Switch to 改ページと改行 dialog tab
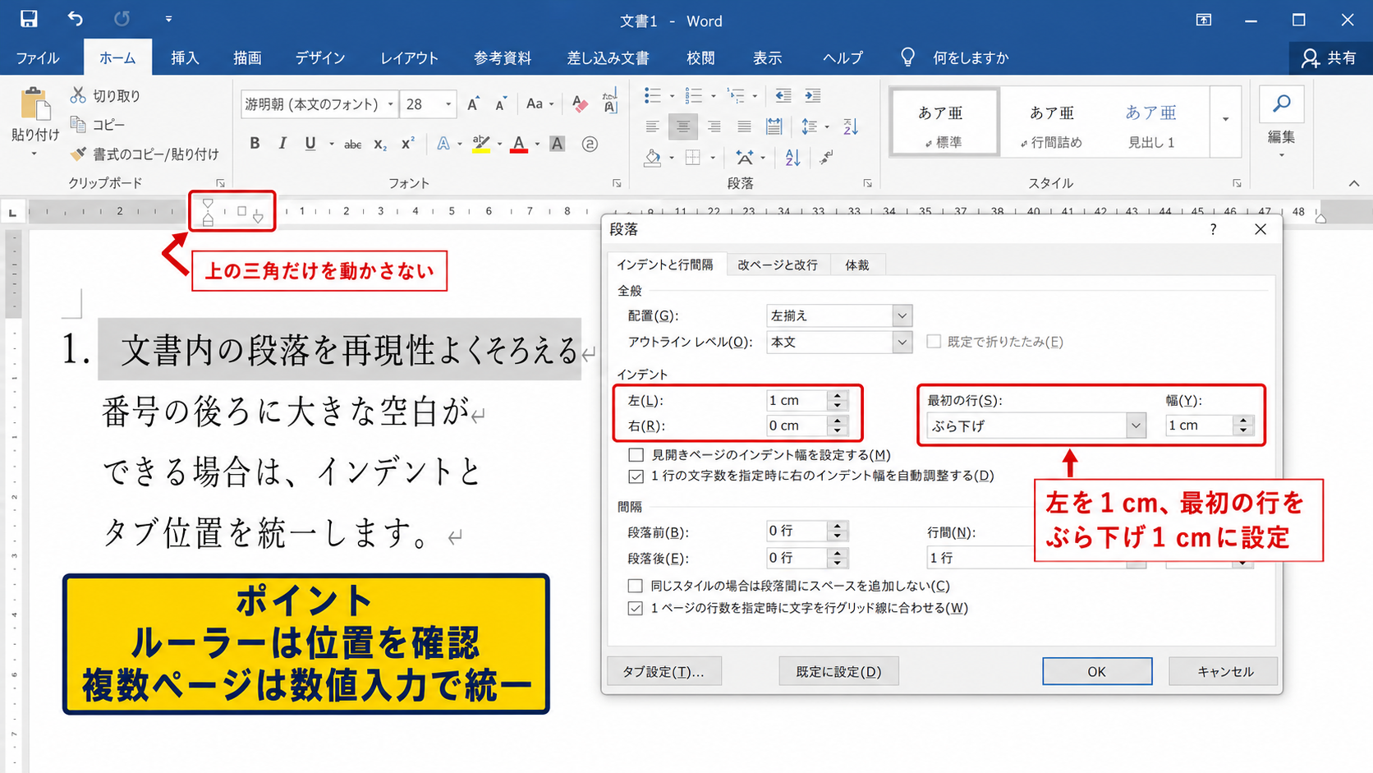 click(x=778, y=265)
